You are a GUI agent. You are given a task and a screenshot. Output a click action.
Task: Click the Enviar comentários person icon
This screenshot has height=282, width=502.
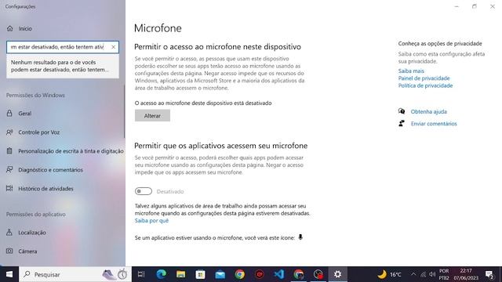pyautogui.click(x=402, y=124)
